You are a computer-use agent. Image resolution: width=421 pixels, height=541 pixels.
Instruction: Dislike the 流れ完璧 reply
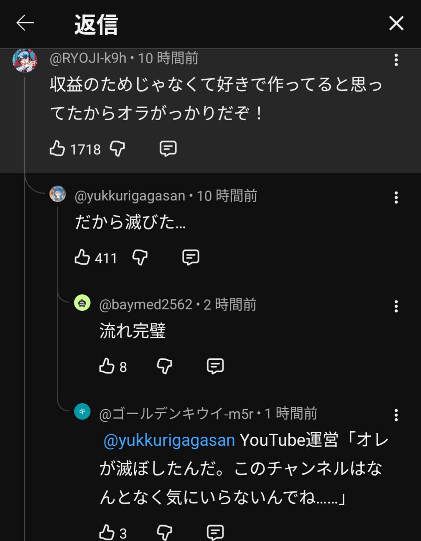(164, 366)
